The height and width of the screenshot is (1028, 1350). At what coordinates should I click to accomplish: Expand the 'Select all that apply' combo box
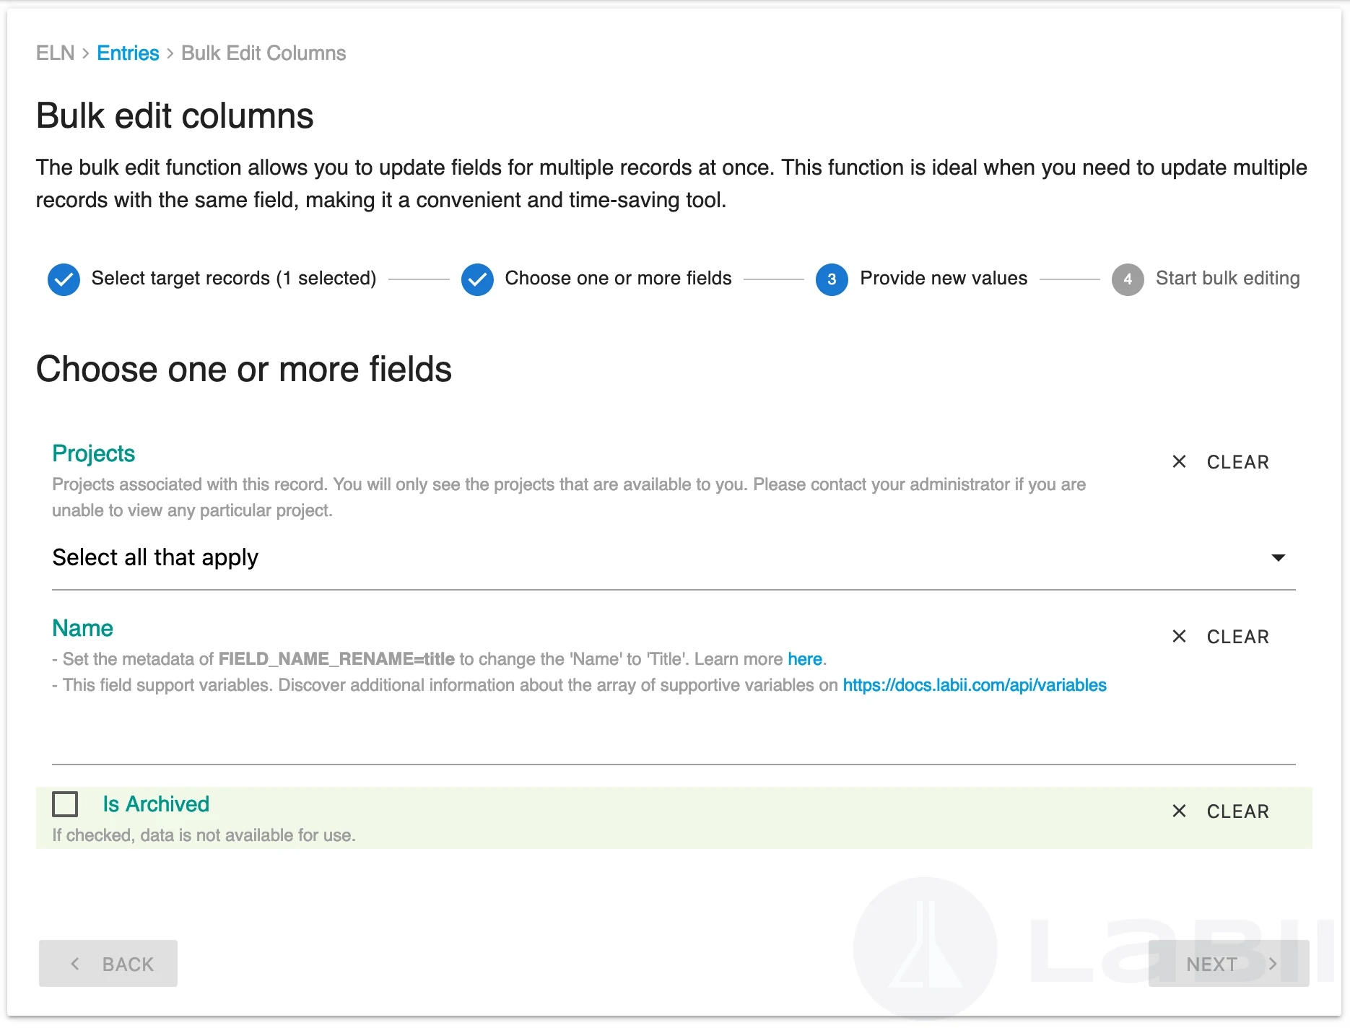[x=650, y=557]
